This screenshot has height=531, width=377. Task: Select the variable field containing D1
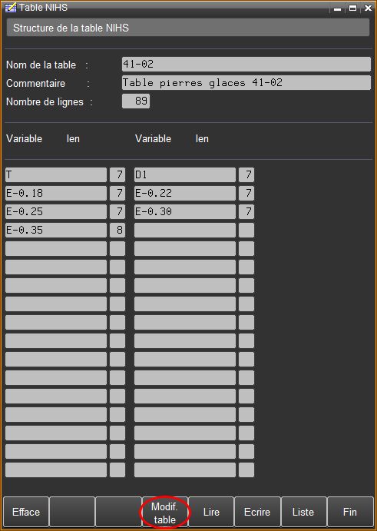click(185, 174)
